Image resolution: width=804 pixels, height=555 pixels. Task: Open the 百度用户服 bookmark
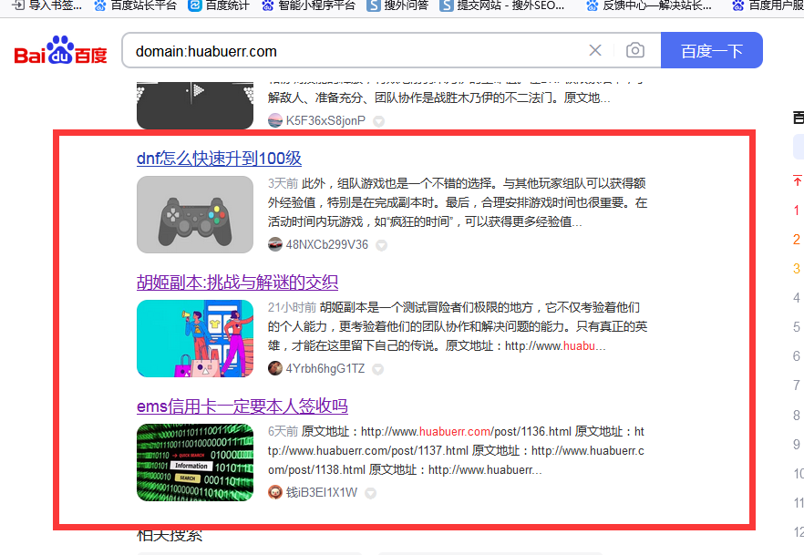pos(768,5)
